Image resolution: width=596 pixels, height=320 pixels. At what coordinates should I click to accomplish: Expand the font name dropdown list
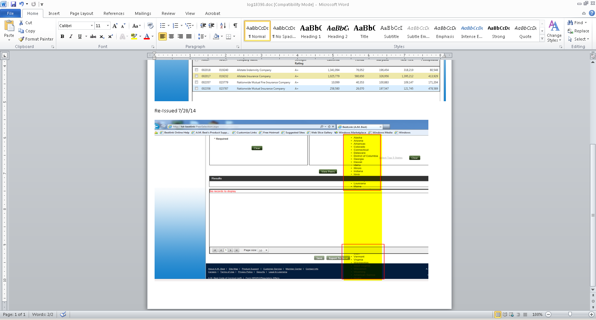coord(92,26)
